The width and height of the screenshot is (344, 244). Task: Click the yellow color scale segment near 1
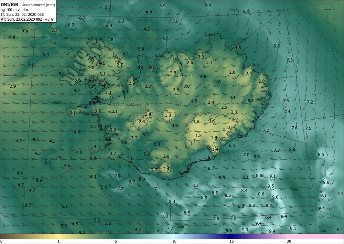58,236
